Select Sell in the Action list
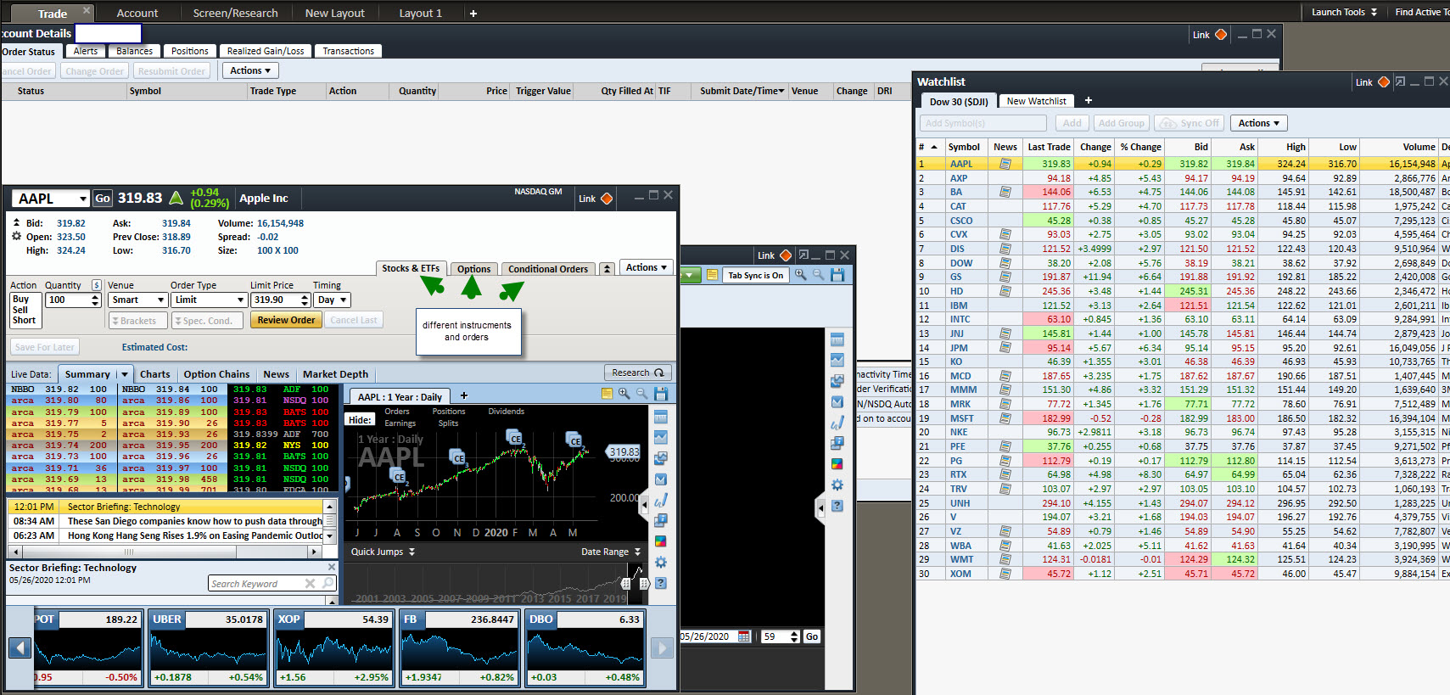The height and width of the screenshot is (695, 1450). (20, 310)
